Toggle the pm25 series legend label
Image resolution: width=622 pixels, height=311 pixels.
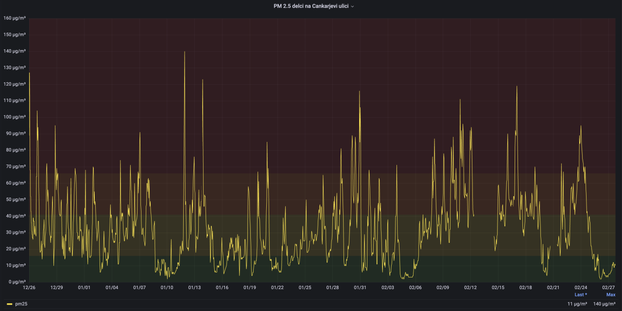click(21, 304)
